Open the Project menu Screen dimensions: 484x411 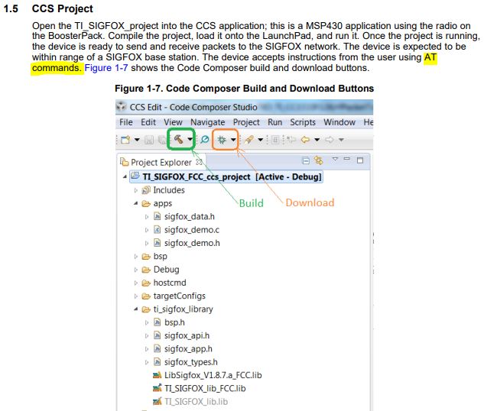coord(246,123)
